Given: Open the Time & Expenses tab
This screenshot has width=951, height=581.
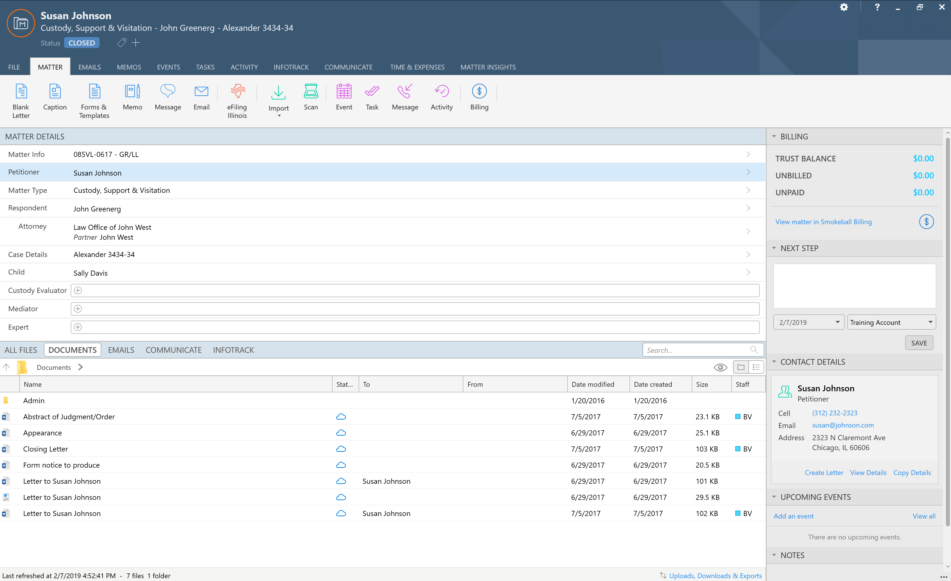Looking at the screenshot, I should pos(417,67).
